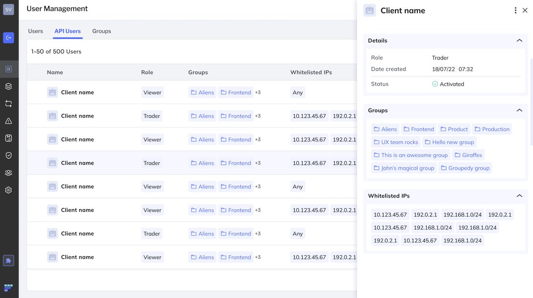Viewport: 533px width, 298px height.
Task: Click the logout arrow icon in sidebar
Action: point(8,38)
